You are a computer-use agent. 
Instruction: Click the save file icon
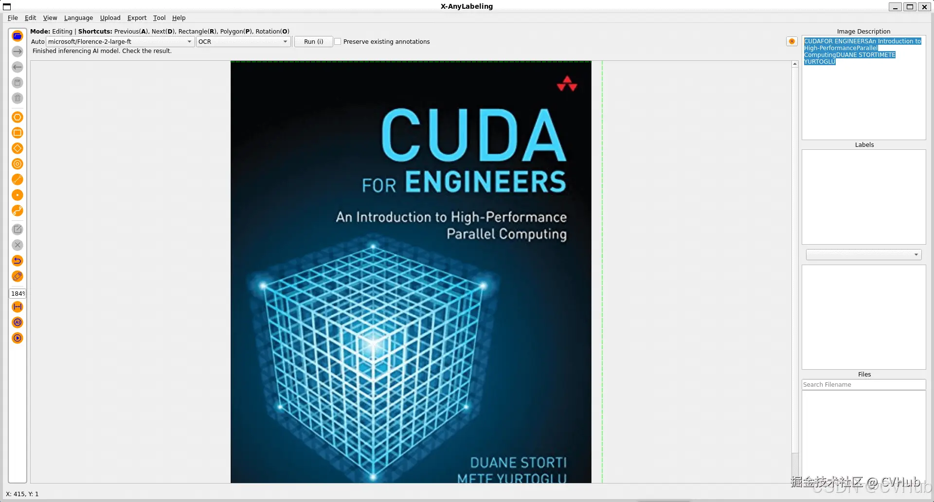pyautogui.click(x=18, y=83)
